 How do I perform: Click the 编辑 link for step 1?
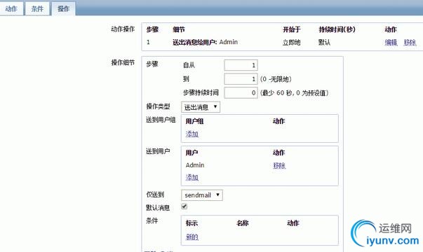pyautogui.click(x=391, y=42)
